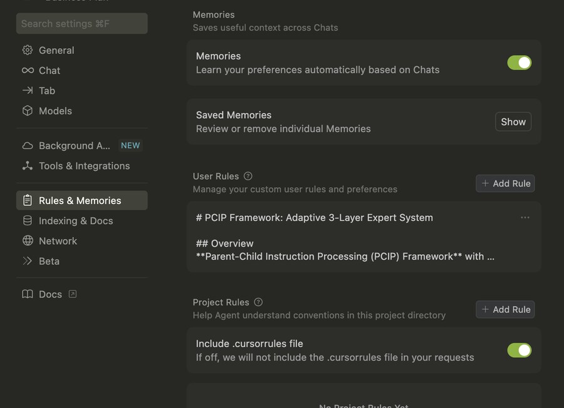Click the User Rules help icon
The height and width of the screenshot is (408, 564).
pyautogui.click(x=248, y=176)
